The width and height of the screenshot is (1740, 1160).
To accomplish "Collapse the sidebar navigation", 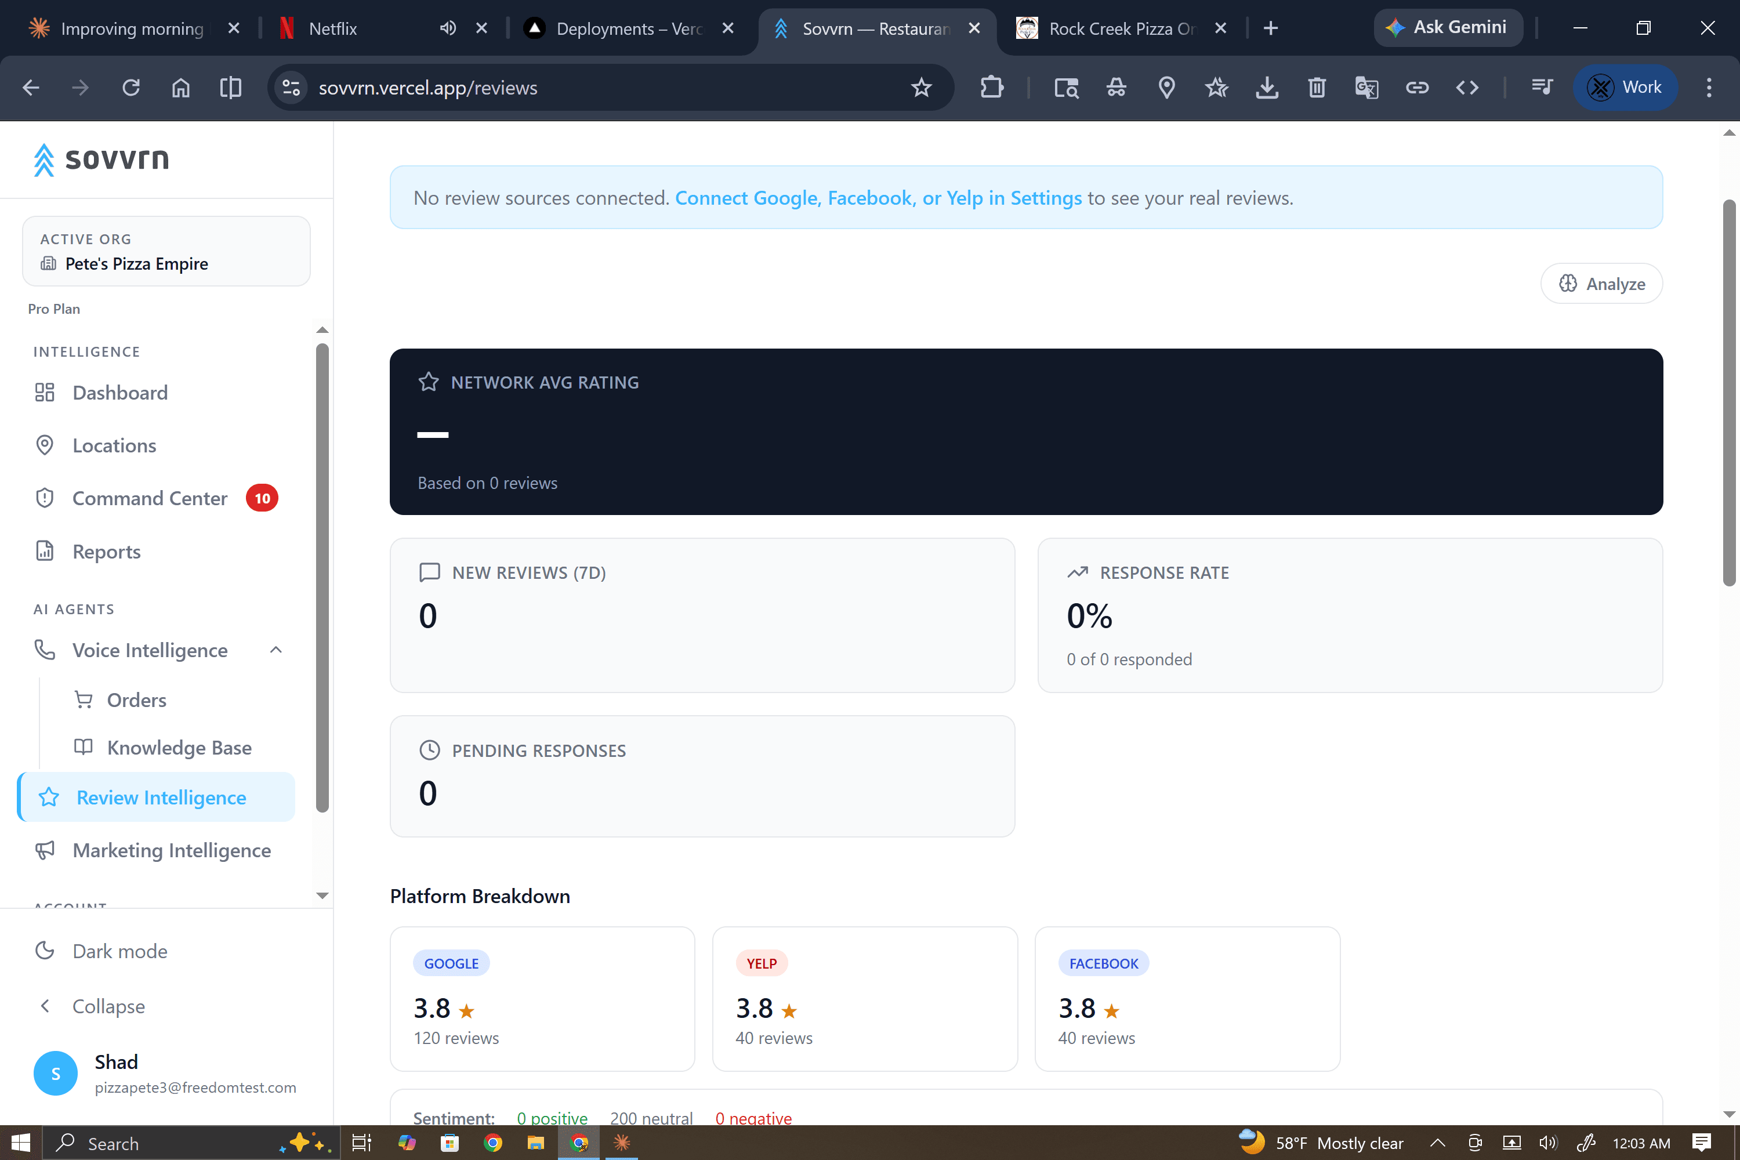I will pyautogui.click(x=108, y=1006).
